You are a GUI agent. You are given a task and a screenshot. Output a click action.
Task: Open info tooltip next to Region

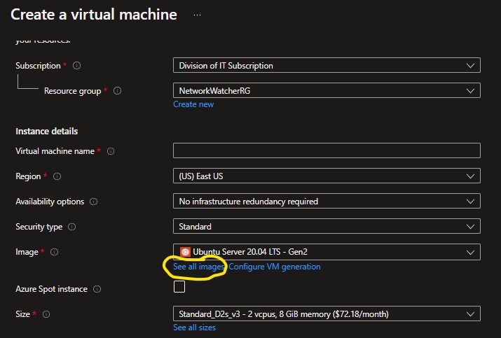(57, 176)
